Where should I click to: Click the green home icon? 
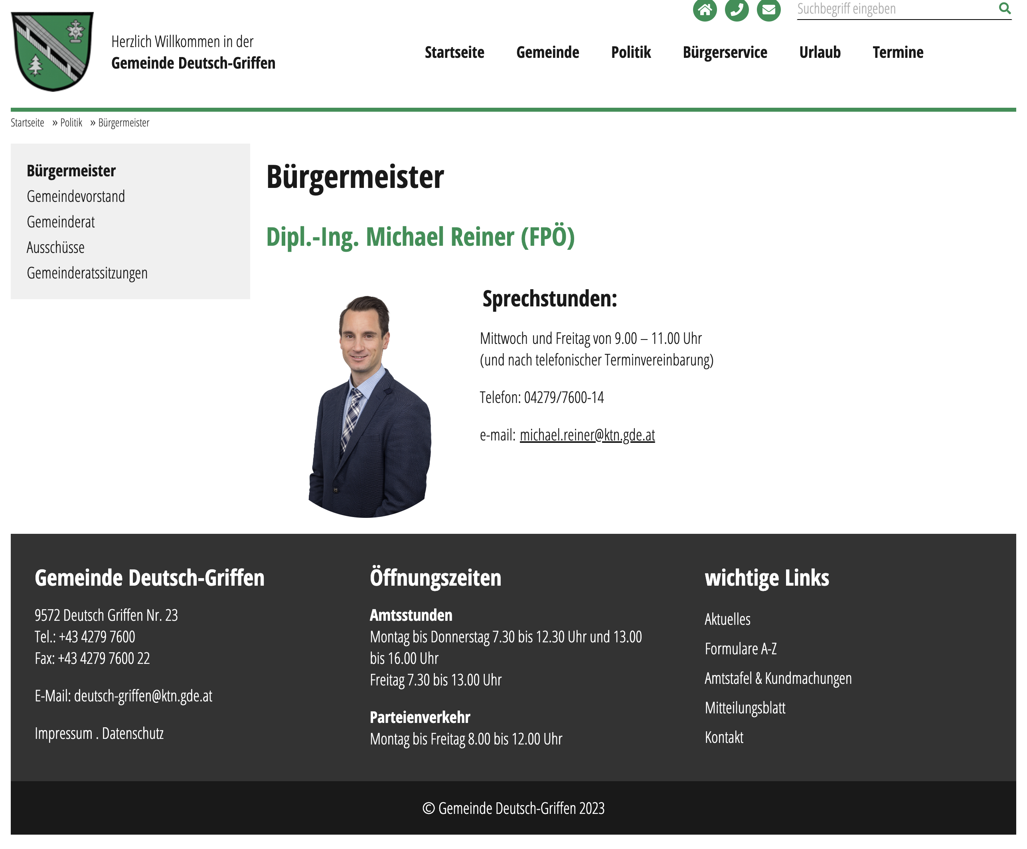(x=705, y=9)
